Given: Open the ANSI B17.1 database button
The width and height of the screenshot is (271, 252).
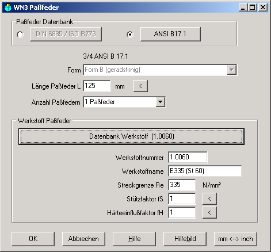Looking at the screenshot, I should pyautogui.click(x=170, y=34).
